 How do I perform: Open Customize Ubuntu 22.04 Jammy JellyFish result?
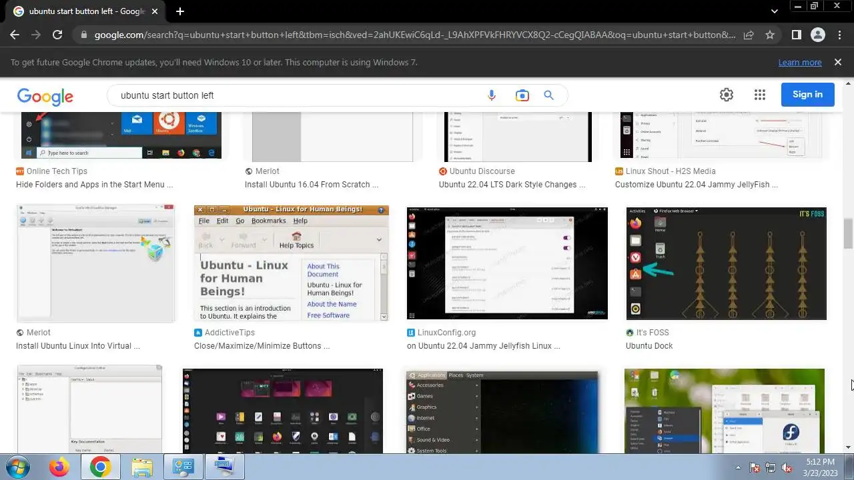697,185
